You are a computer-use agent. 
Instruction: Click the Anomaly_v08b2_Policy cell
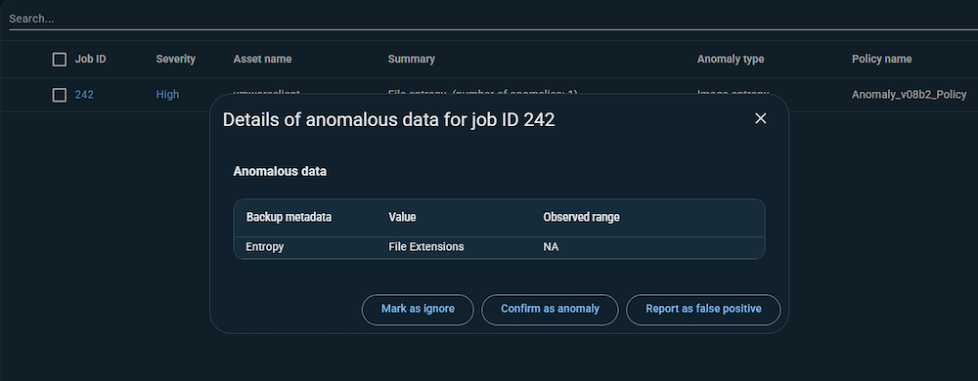point(910,95)
